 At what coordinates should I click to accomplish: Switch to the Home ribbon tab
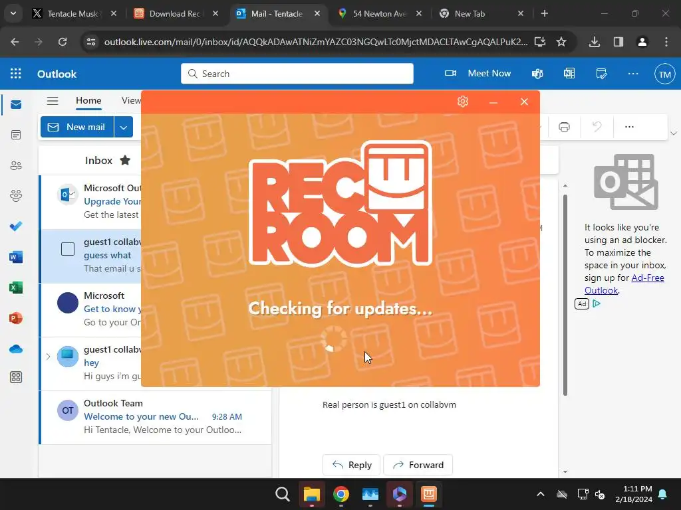(88, 100)
